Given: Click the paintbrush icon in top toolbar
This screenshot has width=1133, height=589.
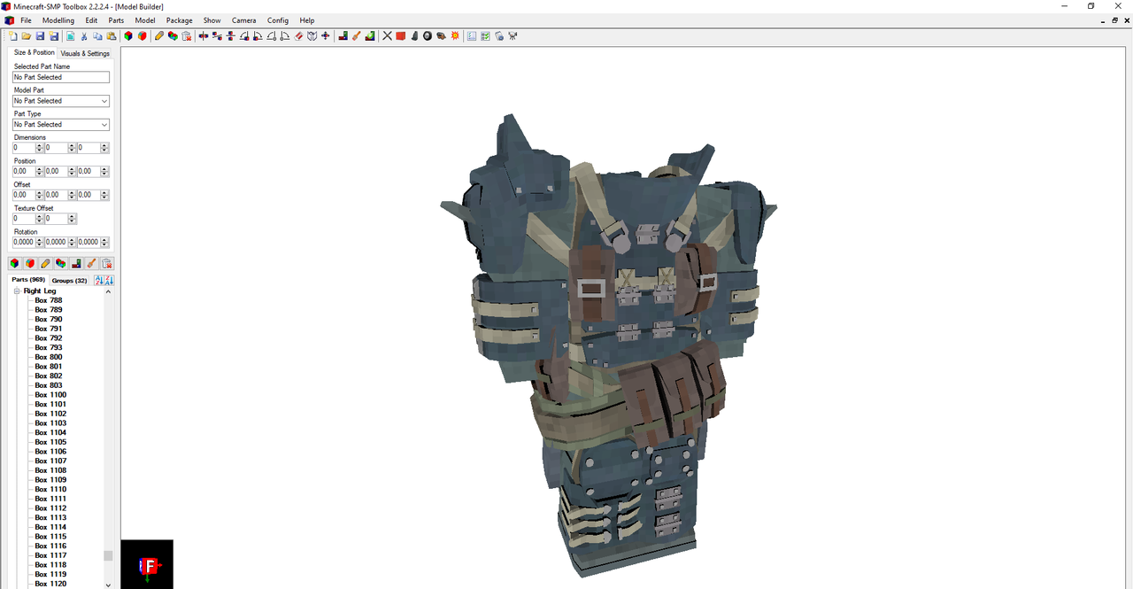Looking at the screenshot, I should click(x=356, y=36).
